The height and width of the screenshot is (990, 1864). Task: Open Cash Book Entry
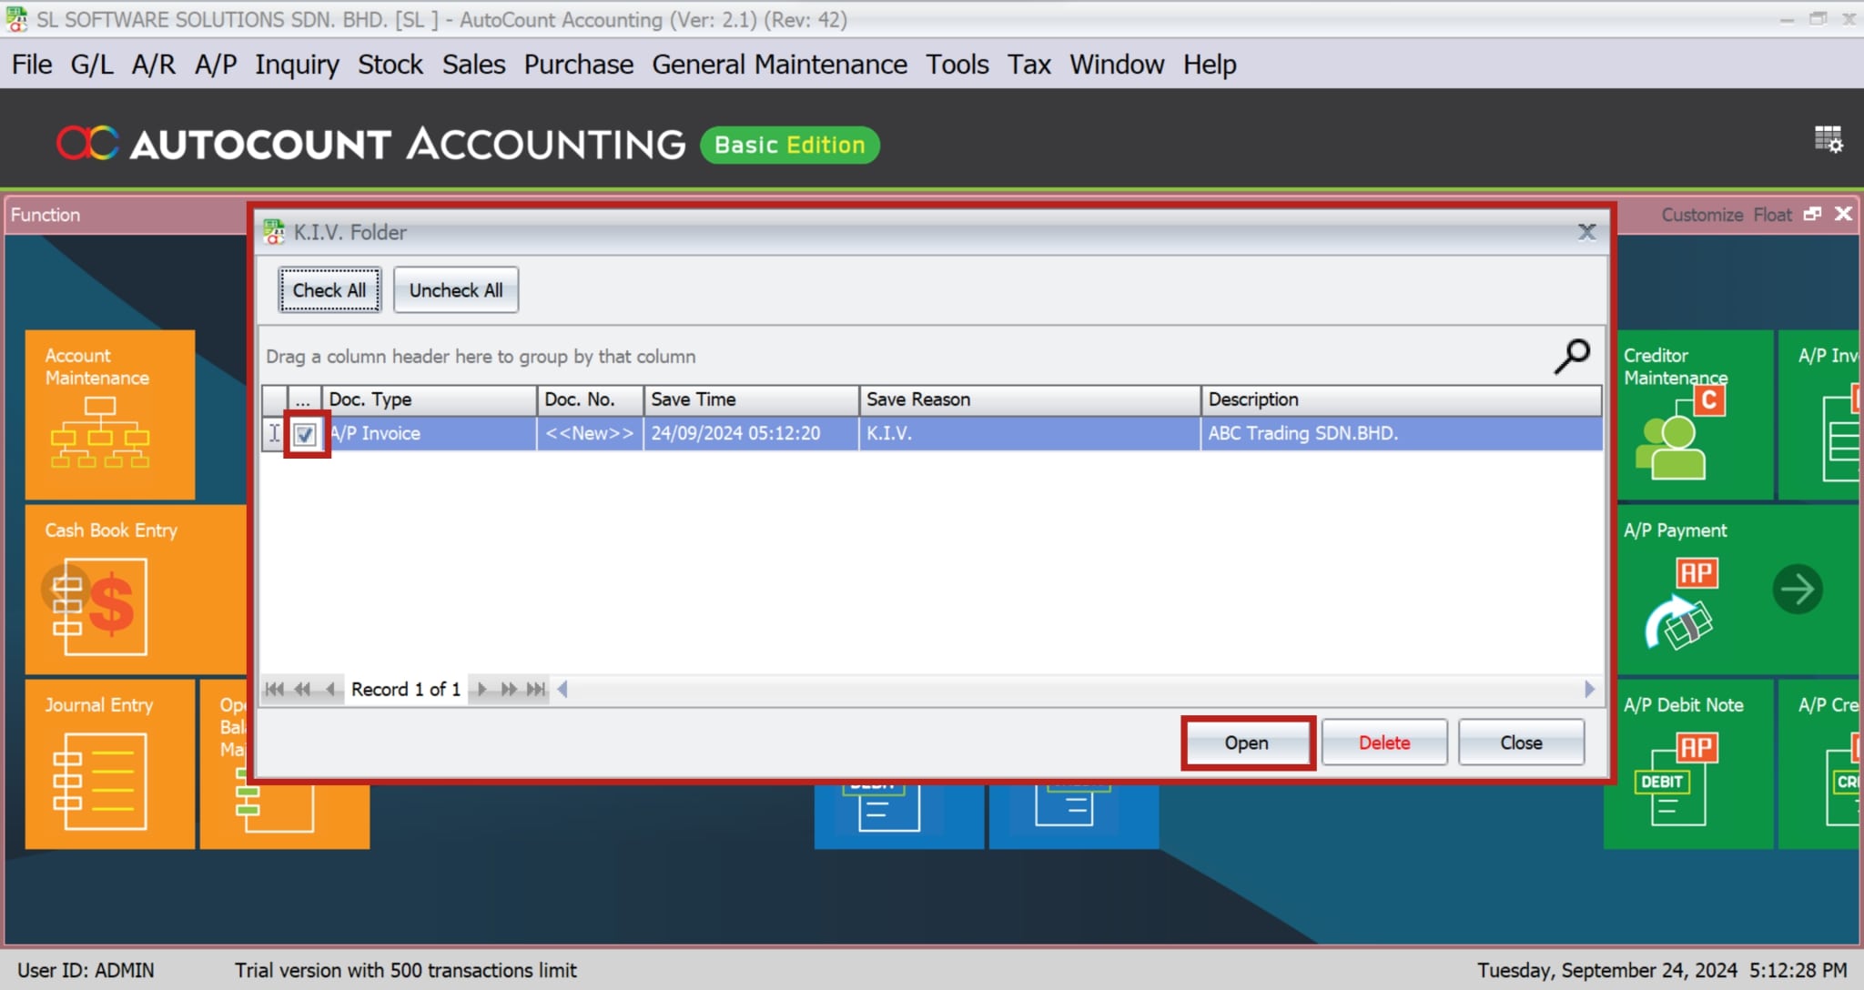coord(109,591)
